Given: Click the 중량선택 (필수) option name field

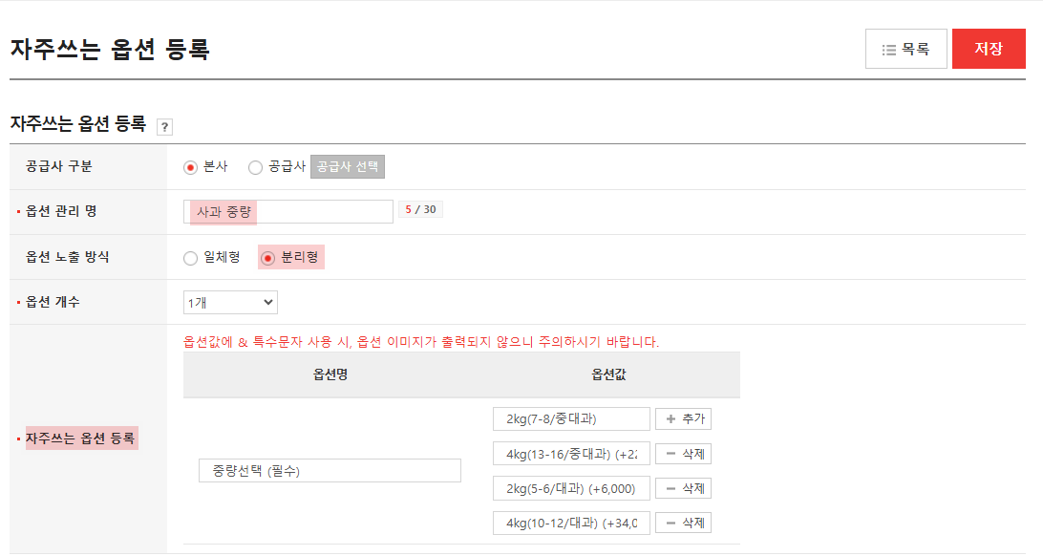Looking at the screenshot, I should tap(330, 470).
